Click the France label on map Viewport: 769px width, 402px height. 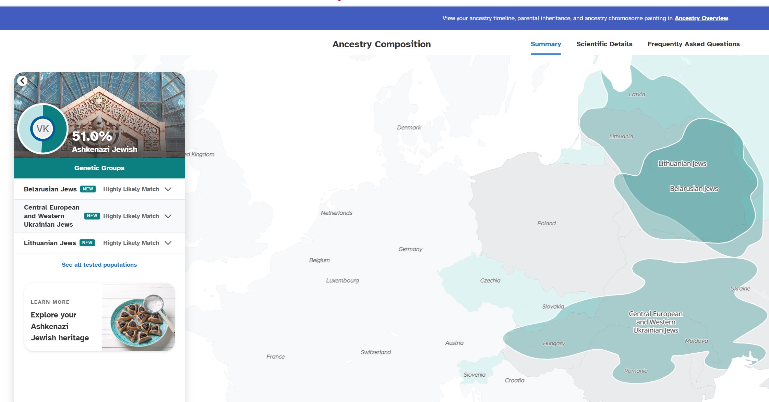[x=276, y=356]
